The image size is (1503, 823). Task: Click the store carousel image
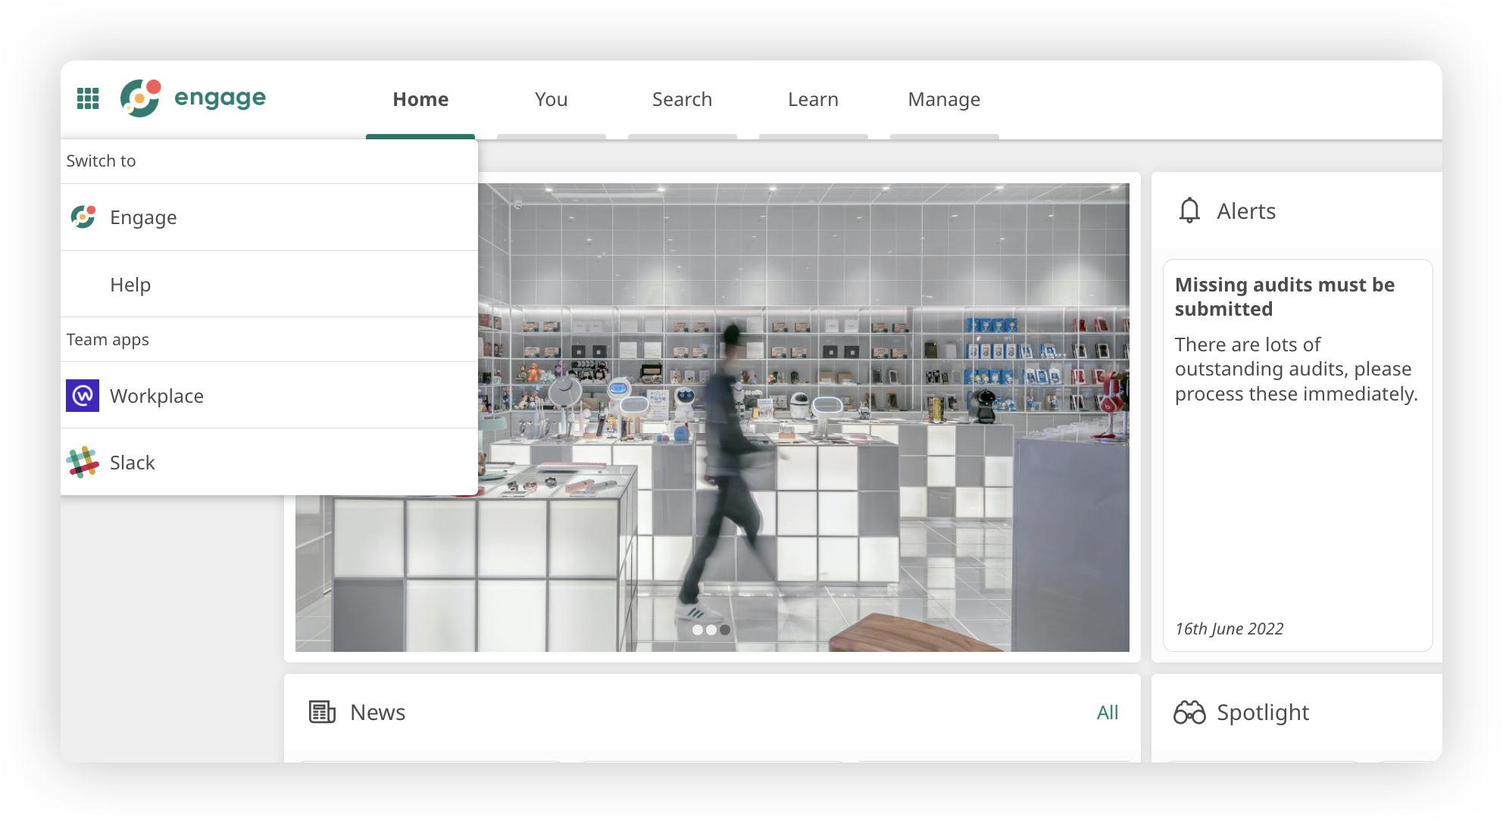click(833, 379)
